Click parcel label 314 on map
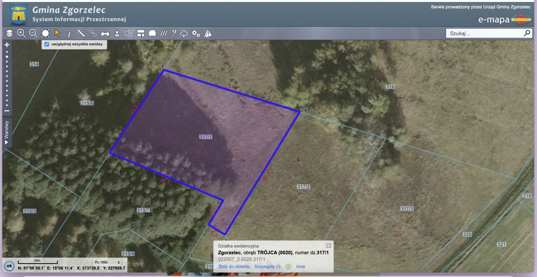Screen dimensions: 537x277 [x=34, y=64]
